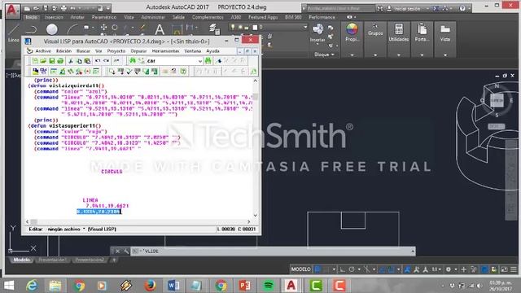Open the Grupos panel

pos(375,30)
